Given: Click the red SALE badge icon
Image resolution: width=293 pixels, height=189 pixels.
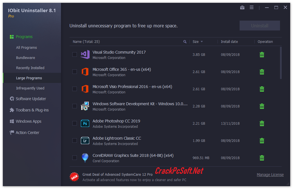Looking at the screenshot, I should click(x=74, y=177).
